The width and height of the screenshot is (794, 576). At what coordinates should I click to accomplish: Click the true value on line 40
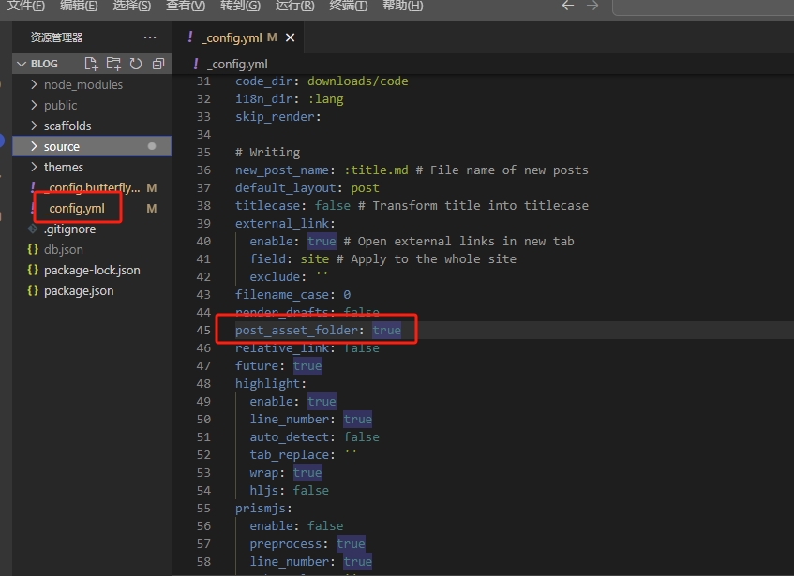coord(322,242)
